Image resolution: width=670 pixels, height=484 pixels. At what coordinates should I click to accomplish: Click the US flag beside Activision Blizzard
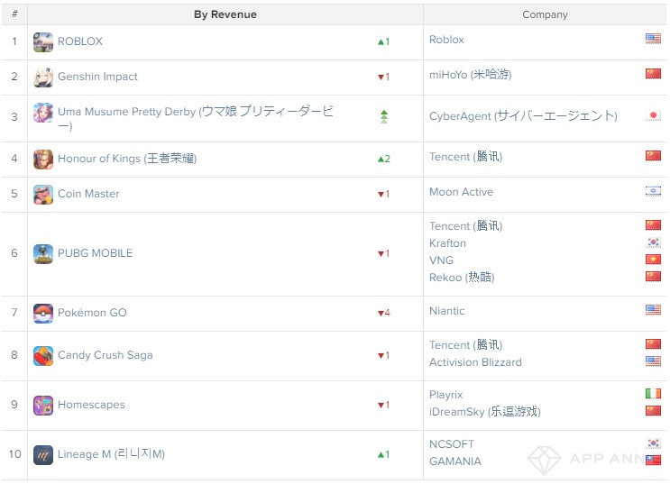point(653,361)
